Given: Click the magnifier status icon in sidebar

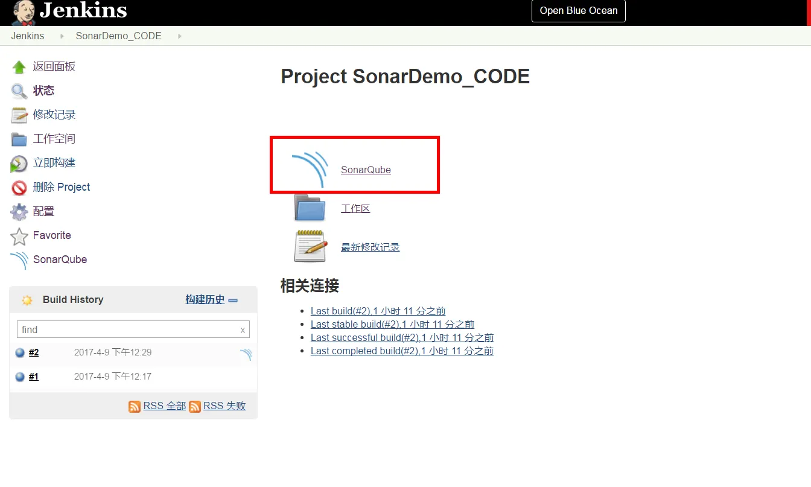Looking at the screenshot, I should coord(19,91).
